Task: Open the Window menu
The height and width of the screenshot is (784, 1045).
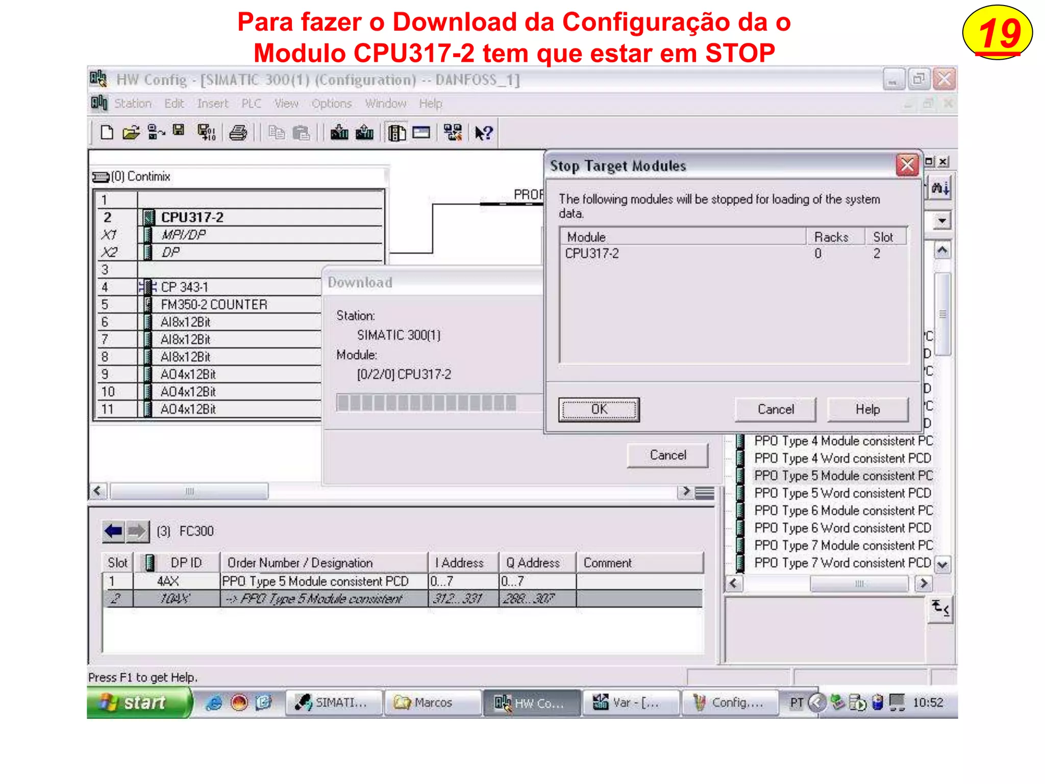Action: [385, 104]
